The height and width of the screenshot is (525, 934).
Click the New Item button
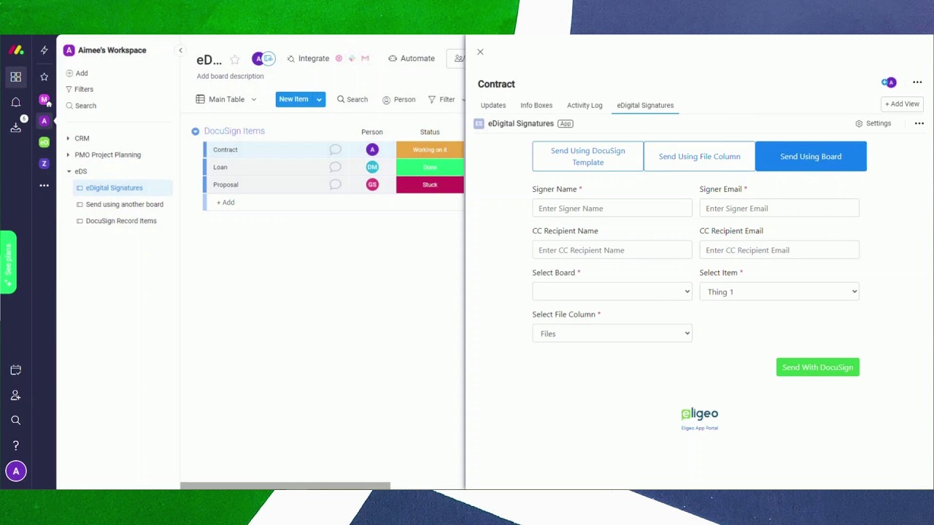click(x=293, y=99)
